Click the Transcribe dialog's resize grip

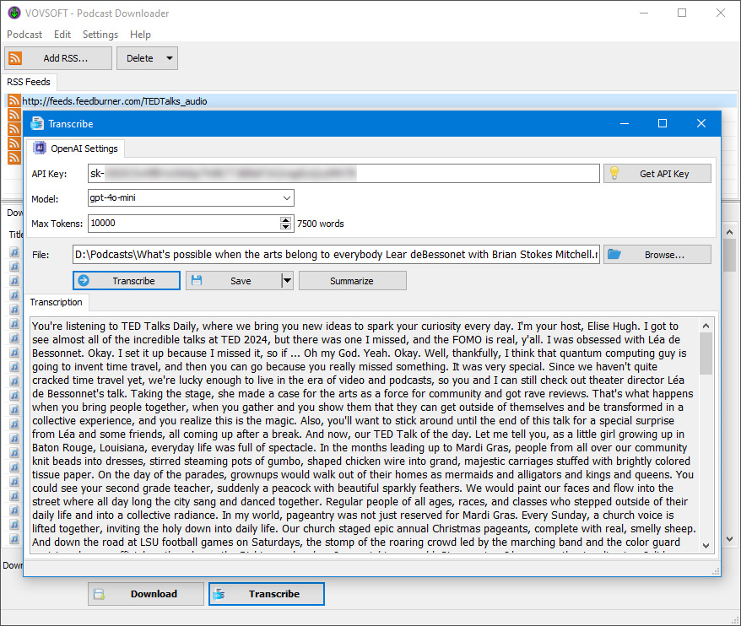(x=716, y=572)
